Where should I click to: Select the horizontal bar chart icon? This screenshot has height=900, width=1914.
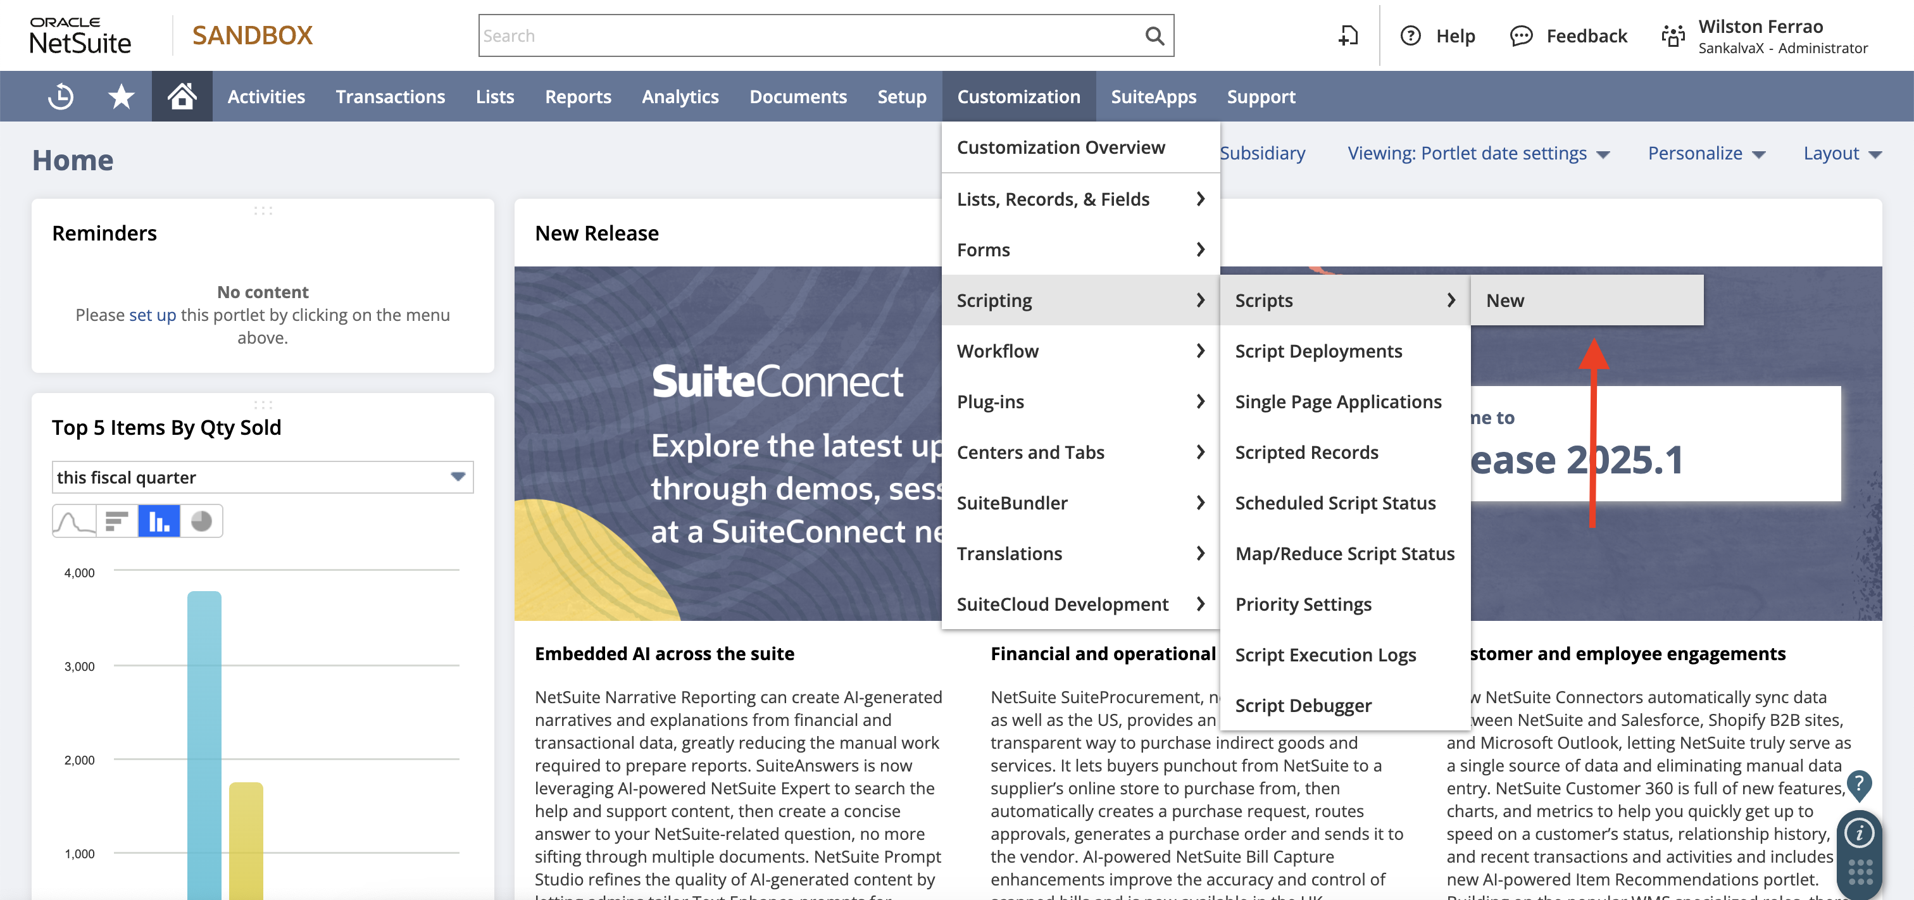click(x=116, y=521)
